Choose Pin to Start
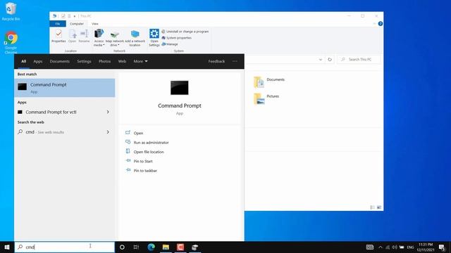Screen dimensions: 451x253 pos(143,161)
